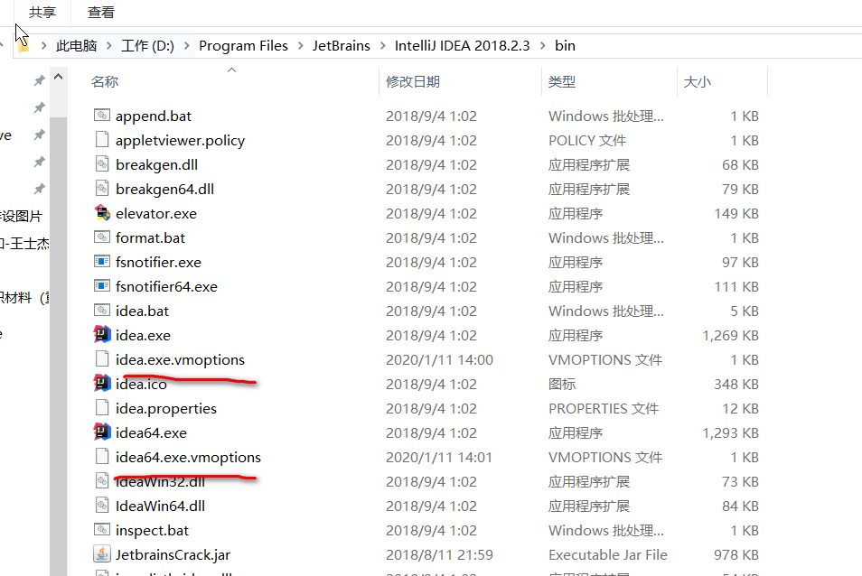Click file name JetbrainsCrack.jar

click(x=173, y=554)
